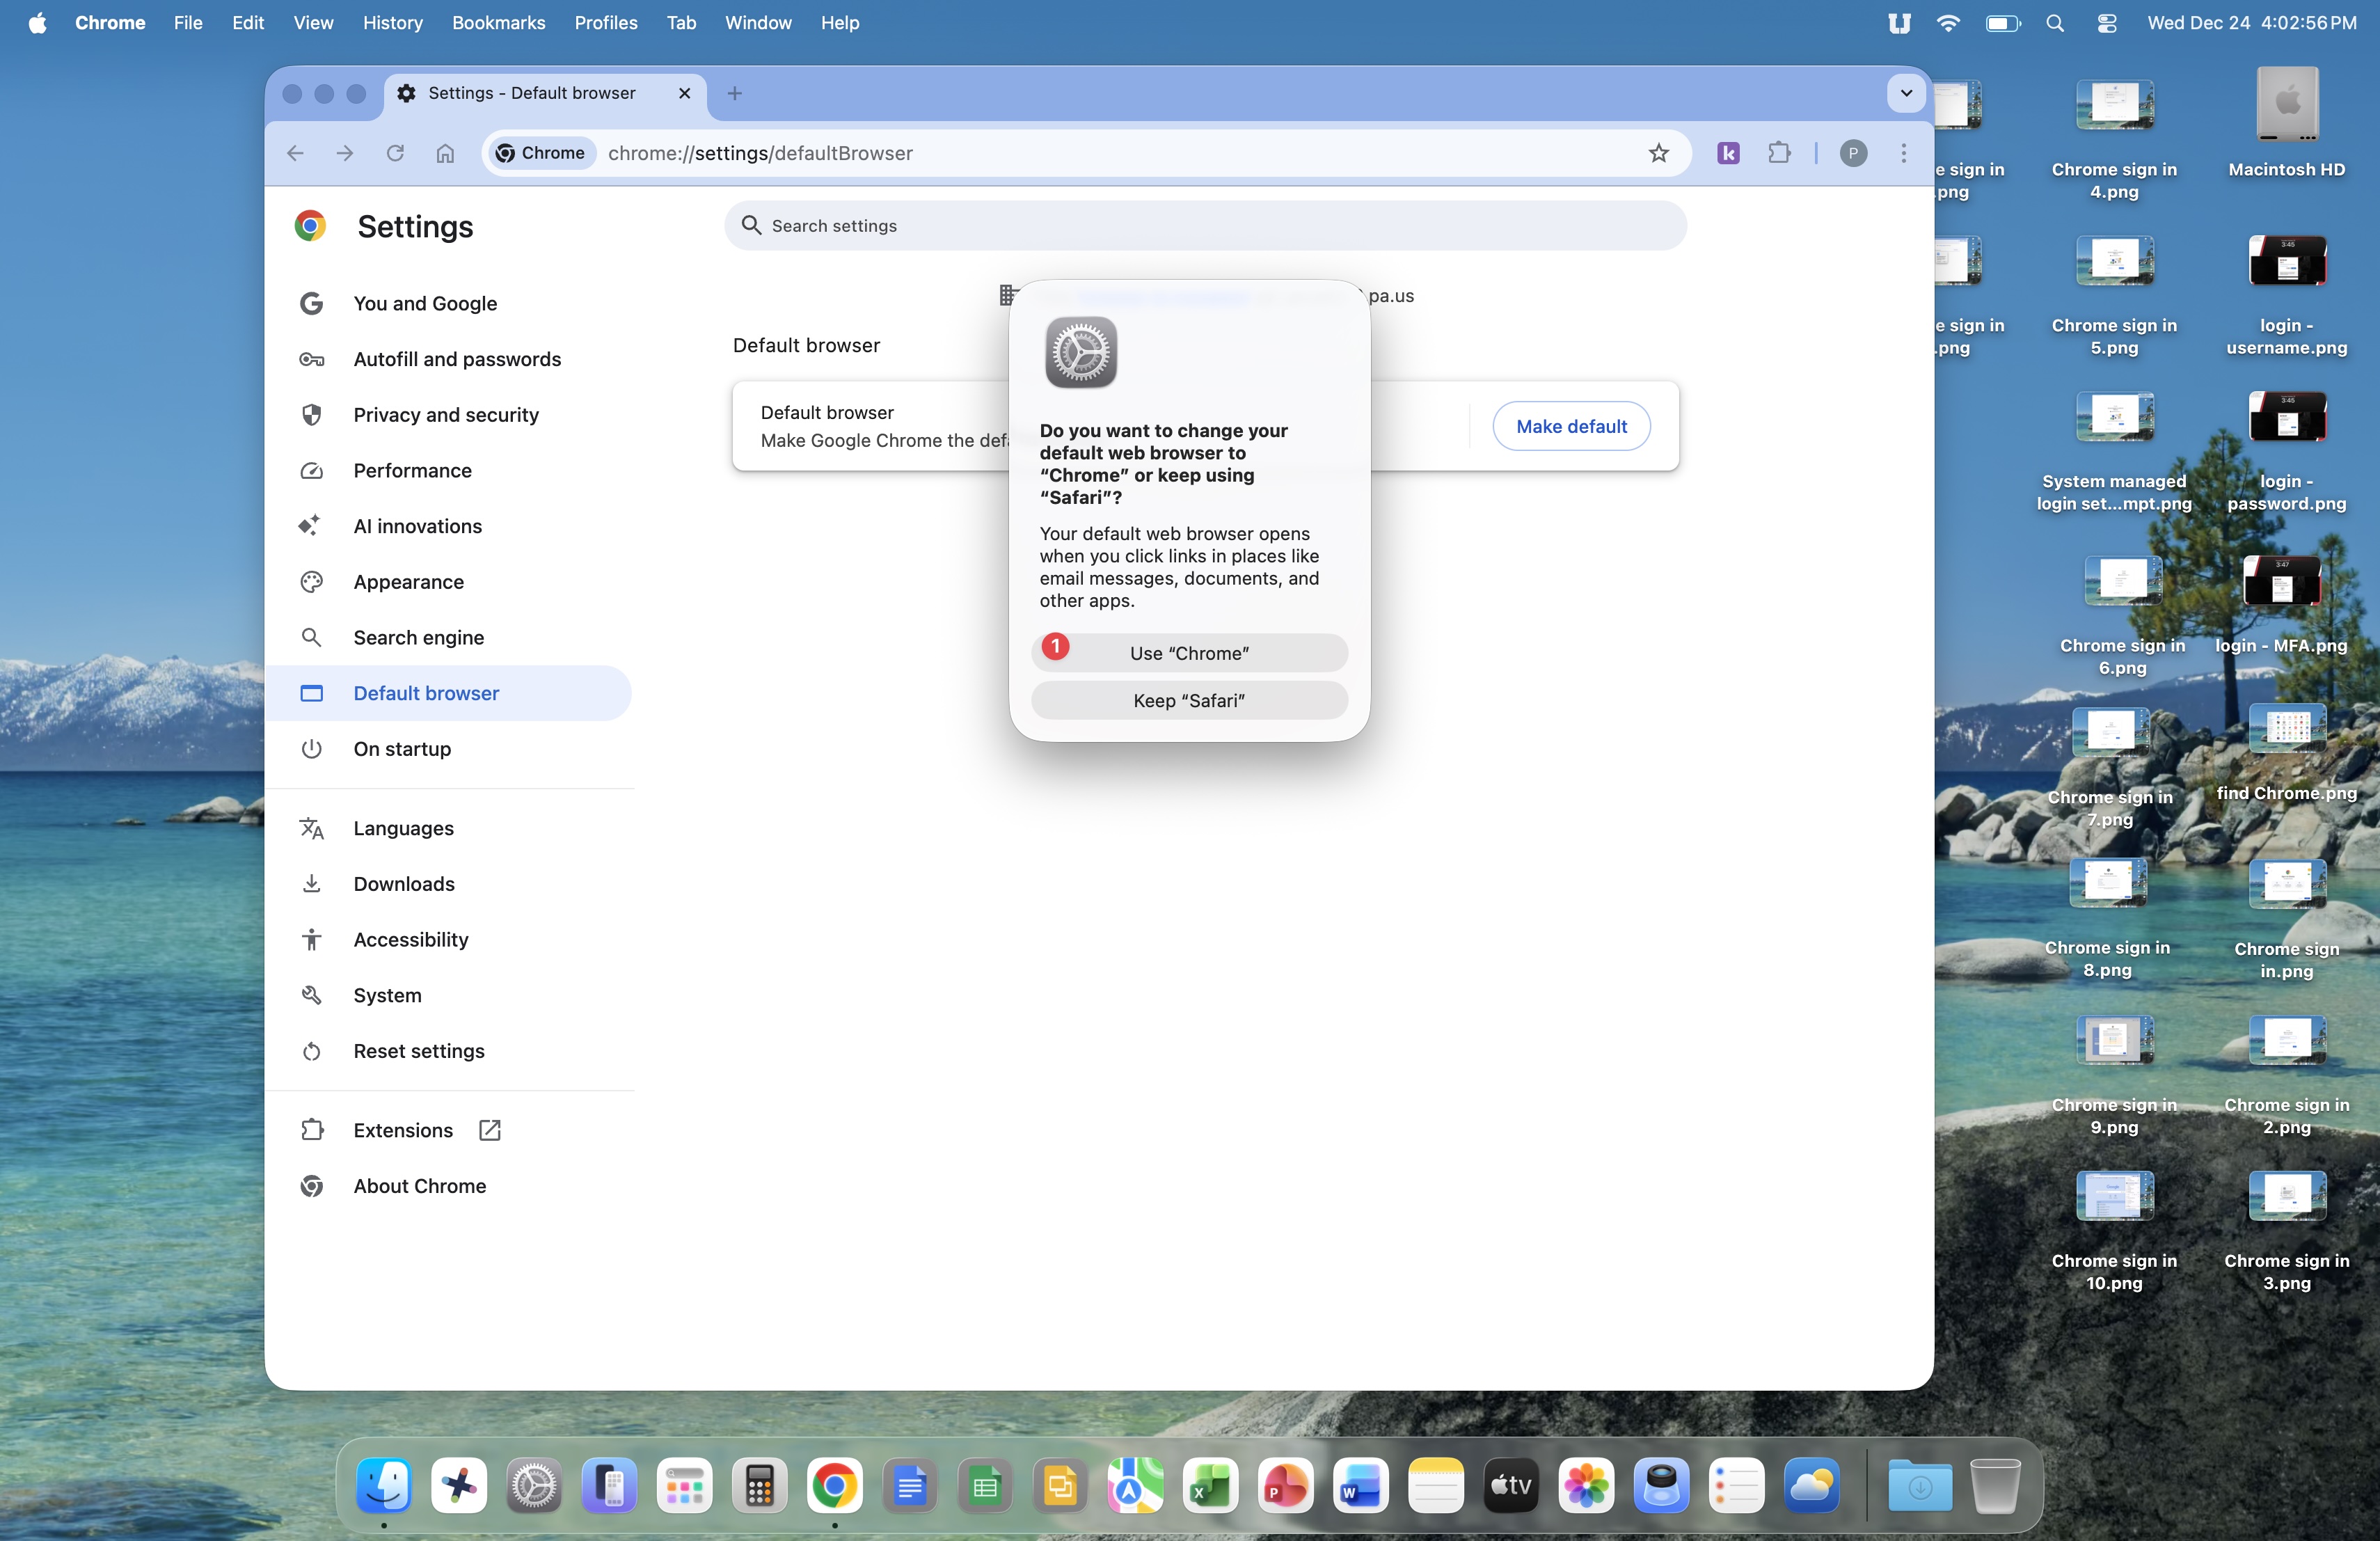The width and height of the screenshot is (2380, 1541).
Task: Open Chrome's three-dot menu
Action: tap(1903, 153)
